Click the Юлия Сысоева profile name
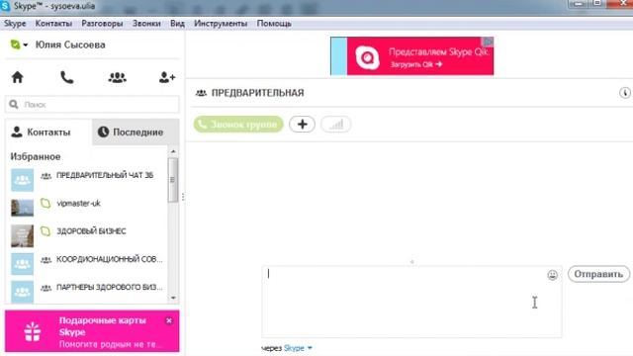633x356 pixels. click(70, 44)
